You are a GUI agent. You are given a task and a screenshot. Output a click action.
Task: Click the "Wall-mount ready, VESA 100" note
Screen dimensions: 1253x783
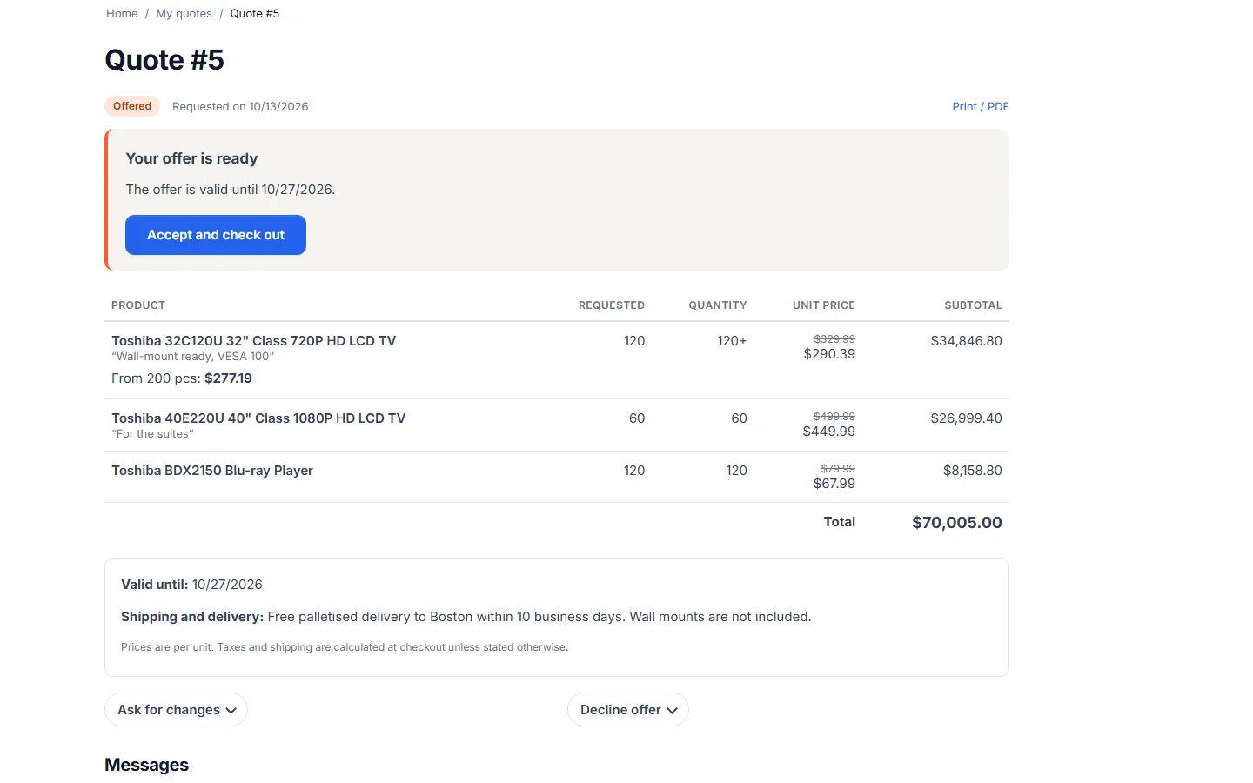point(192,356)
